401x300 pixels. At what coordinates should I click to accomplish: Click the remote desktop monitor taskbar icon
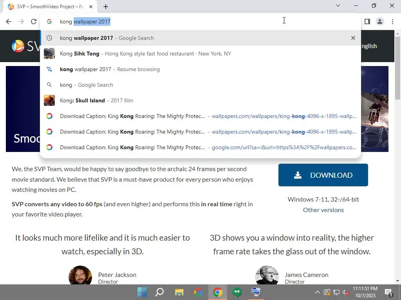pyautogui.click(x=256, y=292)
